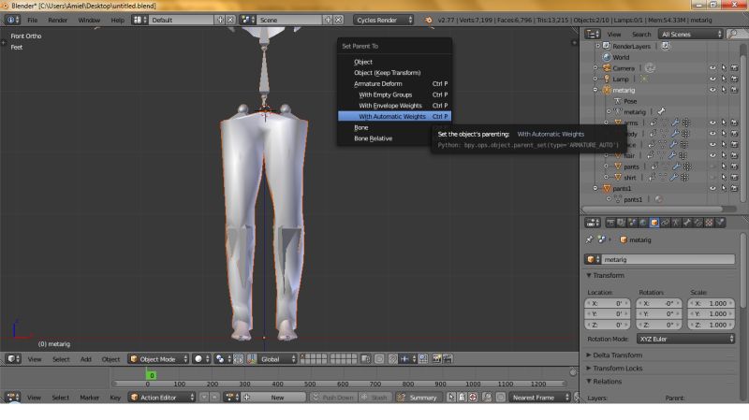Open the Scene properties tab
The height and width of the screenshot is (420, 749).
point(633,223)
